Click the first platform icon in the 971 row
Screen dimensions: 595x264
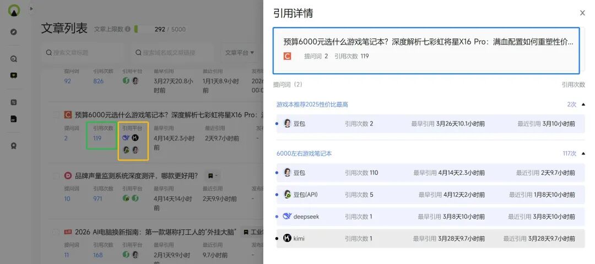click(x=126, y=198)
